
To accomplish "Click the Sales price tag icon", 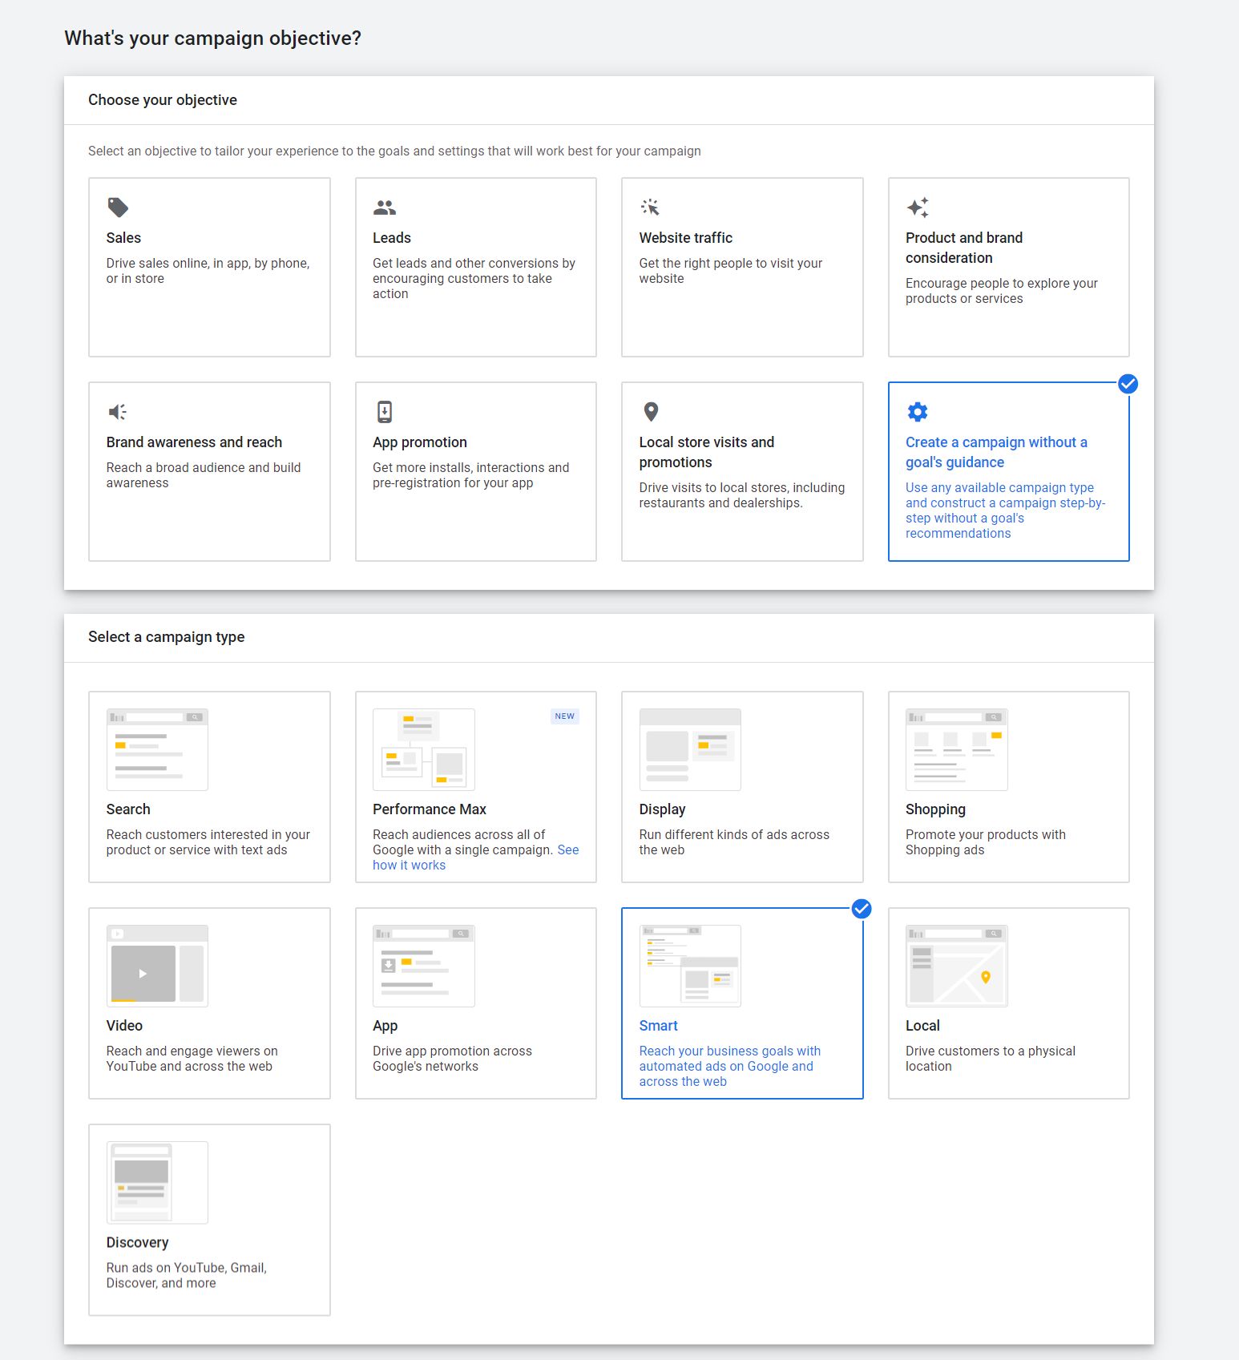I will pos(118,208).
